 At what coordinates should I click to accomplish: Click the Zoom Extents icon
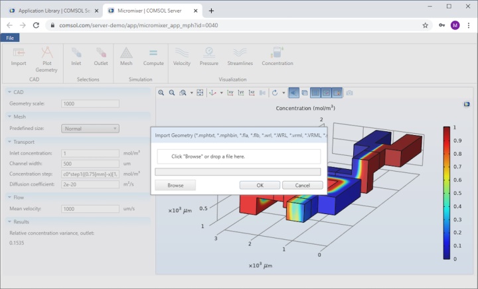200,93
